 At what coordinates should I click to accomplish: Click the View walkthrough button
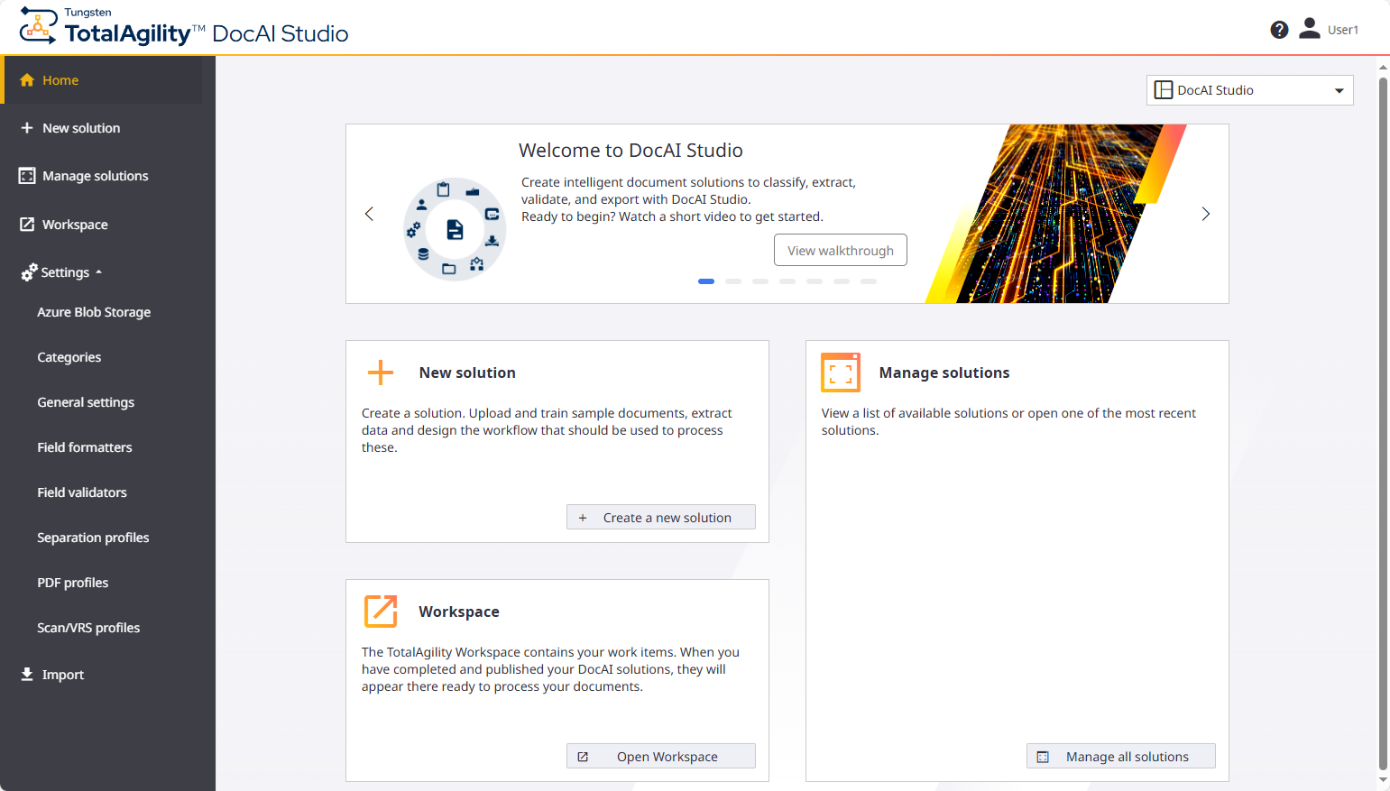pos(840,250)
